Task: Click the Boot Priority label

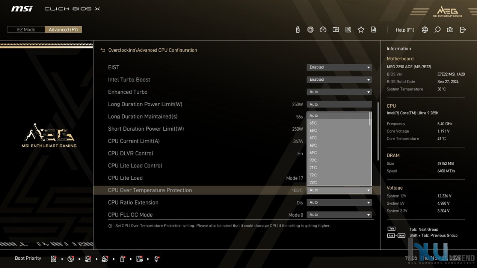Action: [28, 258]
